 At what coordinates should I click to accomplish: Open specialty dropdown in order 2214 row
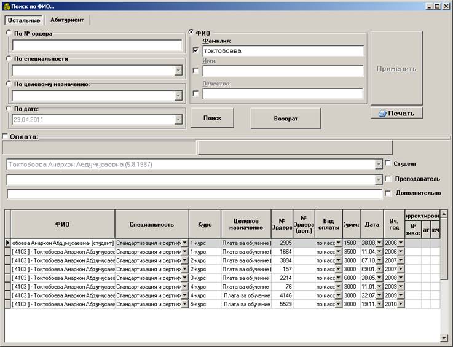click(x=184, y=278)
